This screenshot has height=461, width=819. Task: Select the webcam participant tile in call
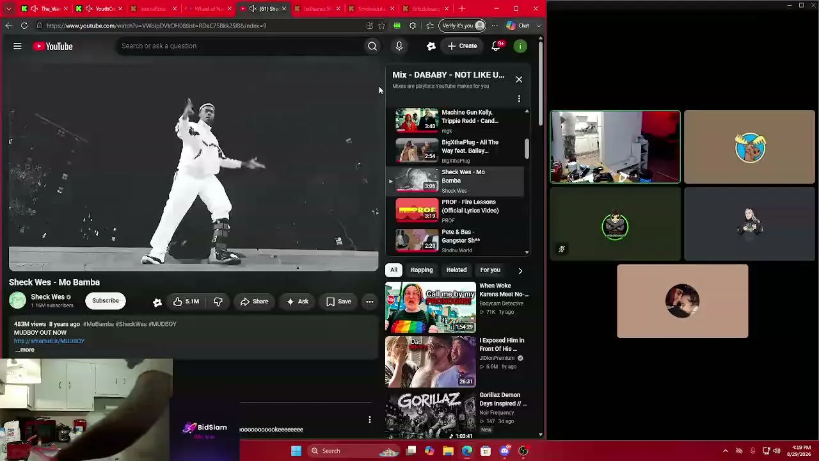616,147
